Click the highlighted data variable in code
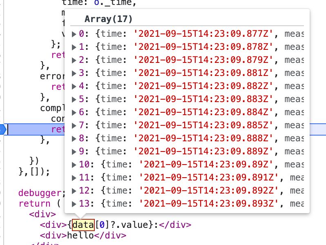The width and height of the screenshot is (326, 245). pos(83,225)
